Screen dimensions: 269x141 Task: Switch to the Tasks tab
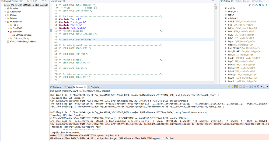(x=68, y=87)
